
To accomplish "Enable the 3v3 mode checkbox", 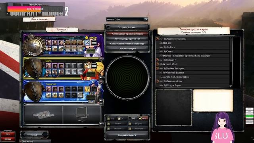I will pyautogui.click(x=130, y=118).
